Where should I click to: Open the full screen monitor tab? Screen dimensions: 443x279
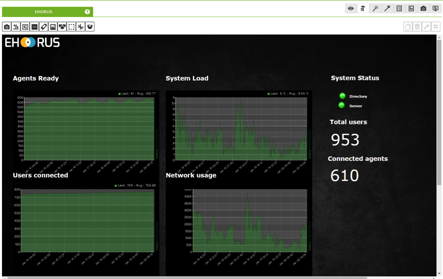click(x=435, y=9)
